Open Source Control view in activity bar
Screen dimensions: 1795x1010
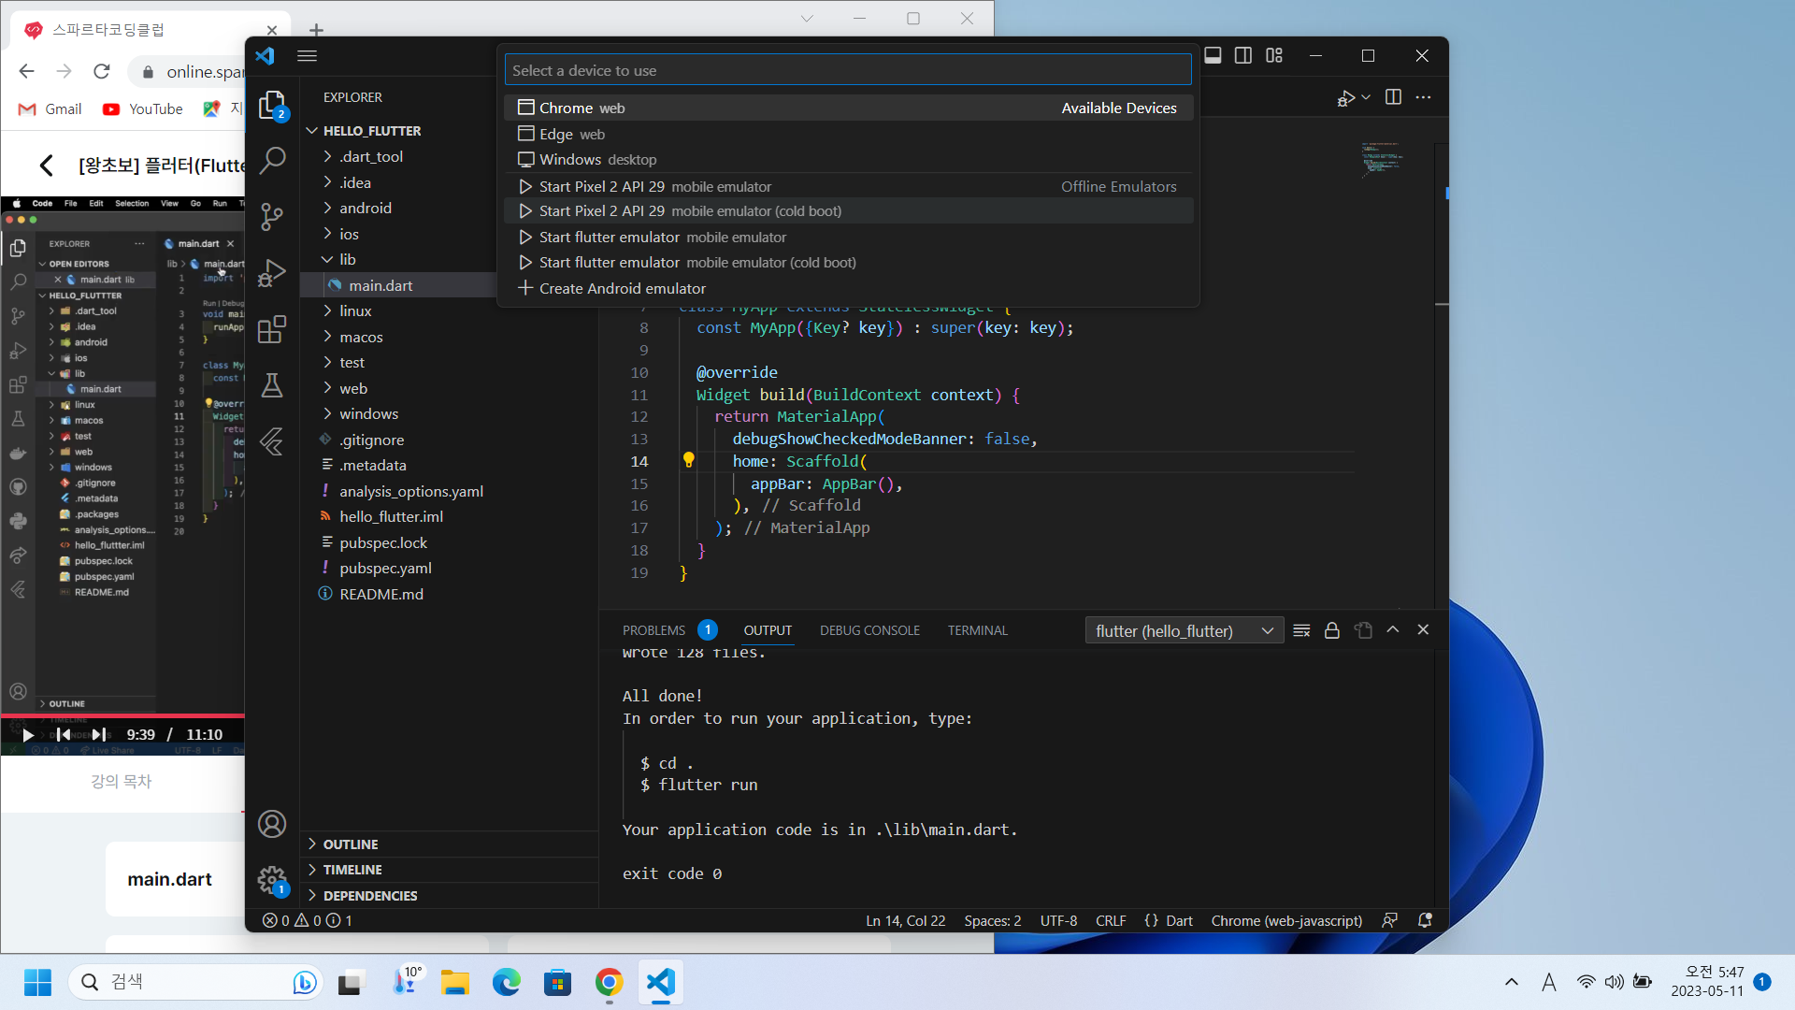coord(272,217)
